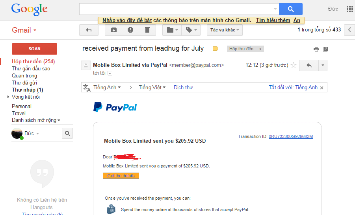355x215 pixels.
Task: Click the 'Hộp thư đến' label chip
Action: 241,49
